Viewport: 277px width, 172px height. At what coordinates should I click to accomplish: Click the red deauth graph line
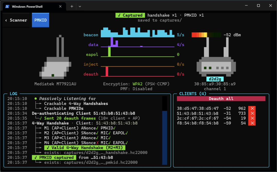tap(138, 72)
